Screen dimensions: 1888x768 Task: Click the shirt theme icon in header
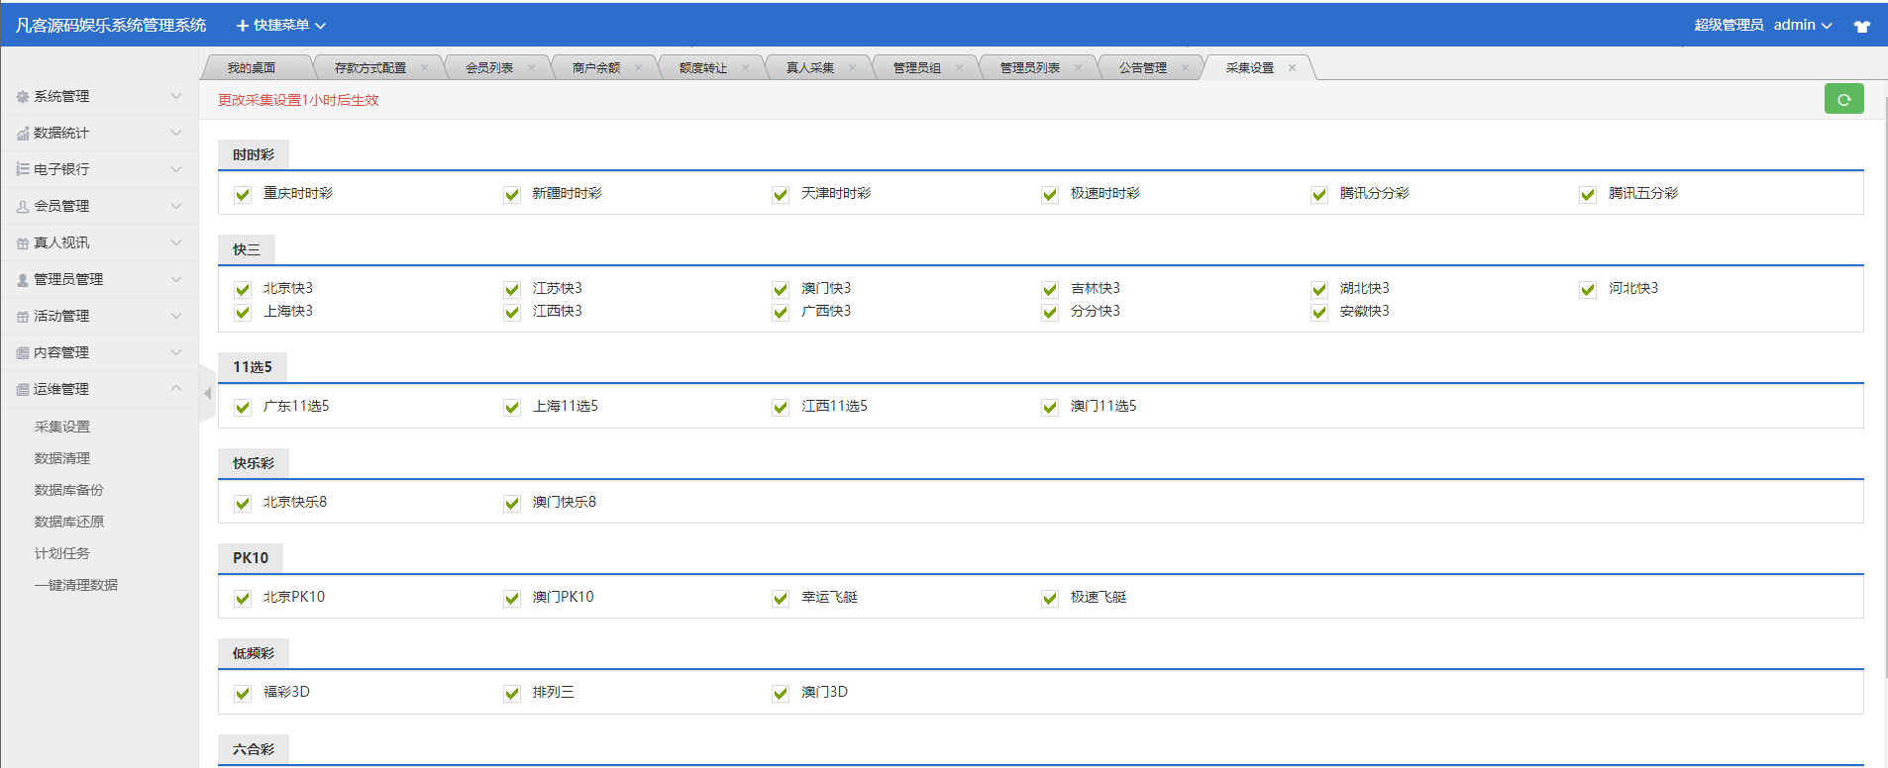(1861, 26)
